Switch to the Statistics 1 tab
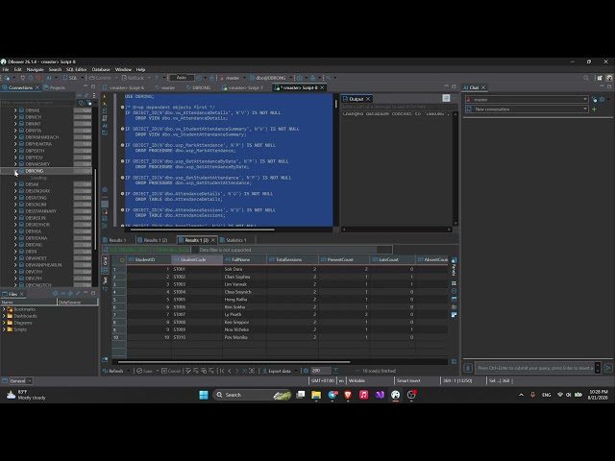The height and width of the screenshot is (461, 615). coord(234,240)
